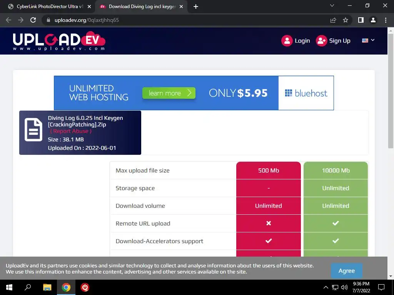Open the Sign Up link

click(x=340, y=41)
